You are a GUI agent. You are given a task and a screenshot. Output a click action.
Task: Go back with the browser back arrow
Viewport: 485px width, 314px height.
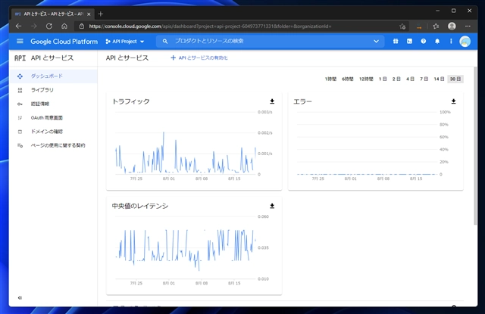[18, 26]
